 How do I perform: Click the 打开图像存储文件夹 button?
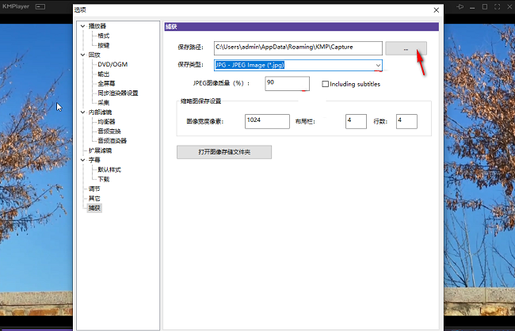223,152
